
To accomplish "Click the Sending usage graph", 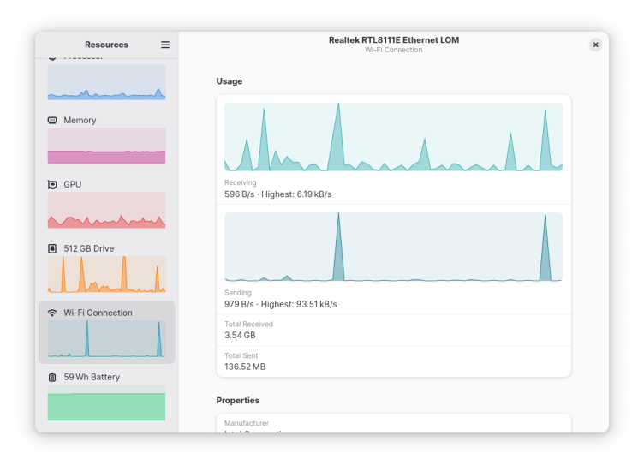I will (x=393, y=247).
